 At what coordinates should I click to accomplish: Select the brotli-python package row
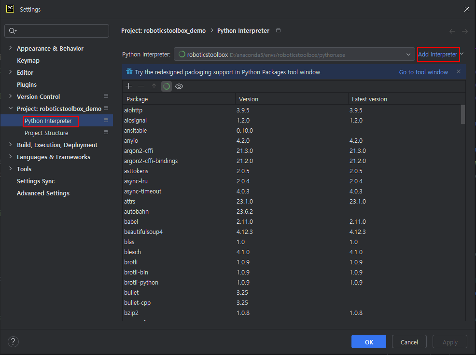click(x=292, y=283)
